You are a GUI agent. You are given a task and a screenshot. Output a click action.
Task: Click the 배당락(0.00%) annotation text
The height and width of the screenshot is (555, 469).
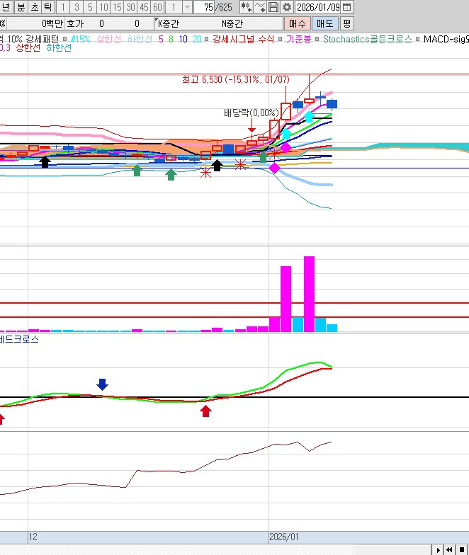(x=252, y=113)
